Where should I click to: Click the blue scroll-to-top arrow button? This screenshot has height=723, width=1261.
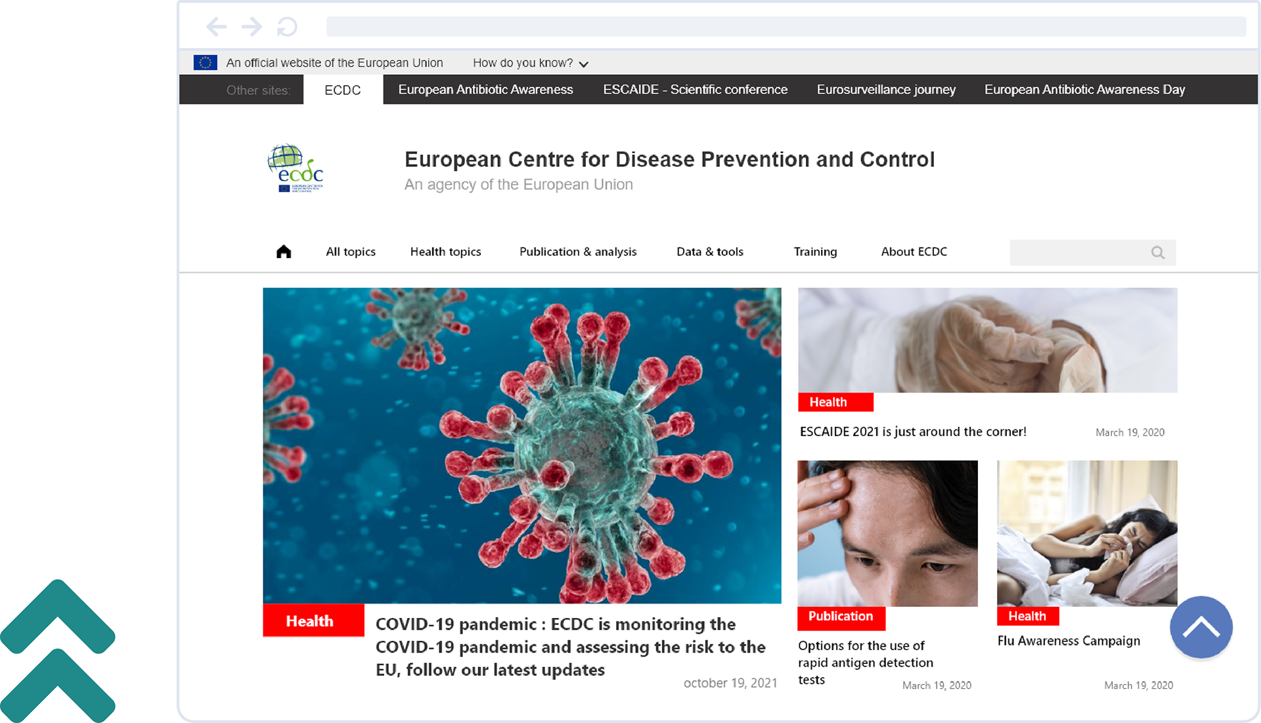click(1201, 627)
